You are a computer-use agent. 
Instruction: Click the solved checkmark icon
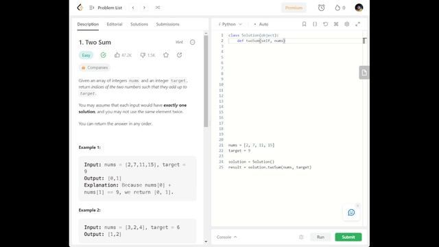pos(104,55)
